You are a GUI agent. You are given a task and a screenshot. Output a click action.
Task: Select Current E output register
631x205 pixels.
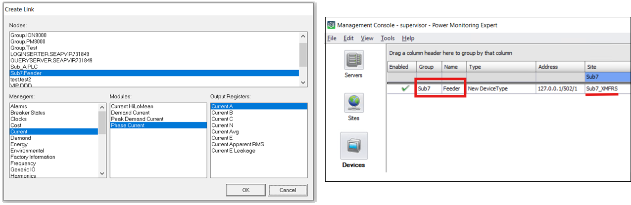[x=259, y=138]
